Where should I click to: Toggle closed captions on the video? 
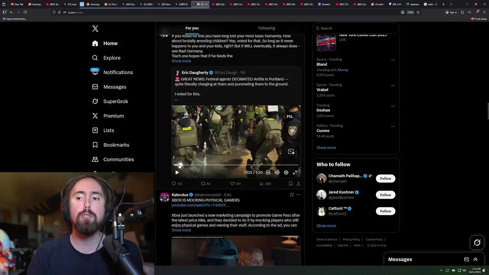[x=268, y=173]
